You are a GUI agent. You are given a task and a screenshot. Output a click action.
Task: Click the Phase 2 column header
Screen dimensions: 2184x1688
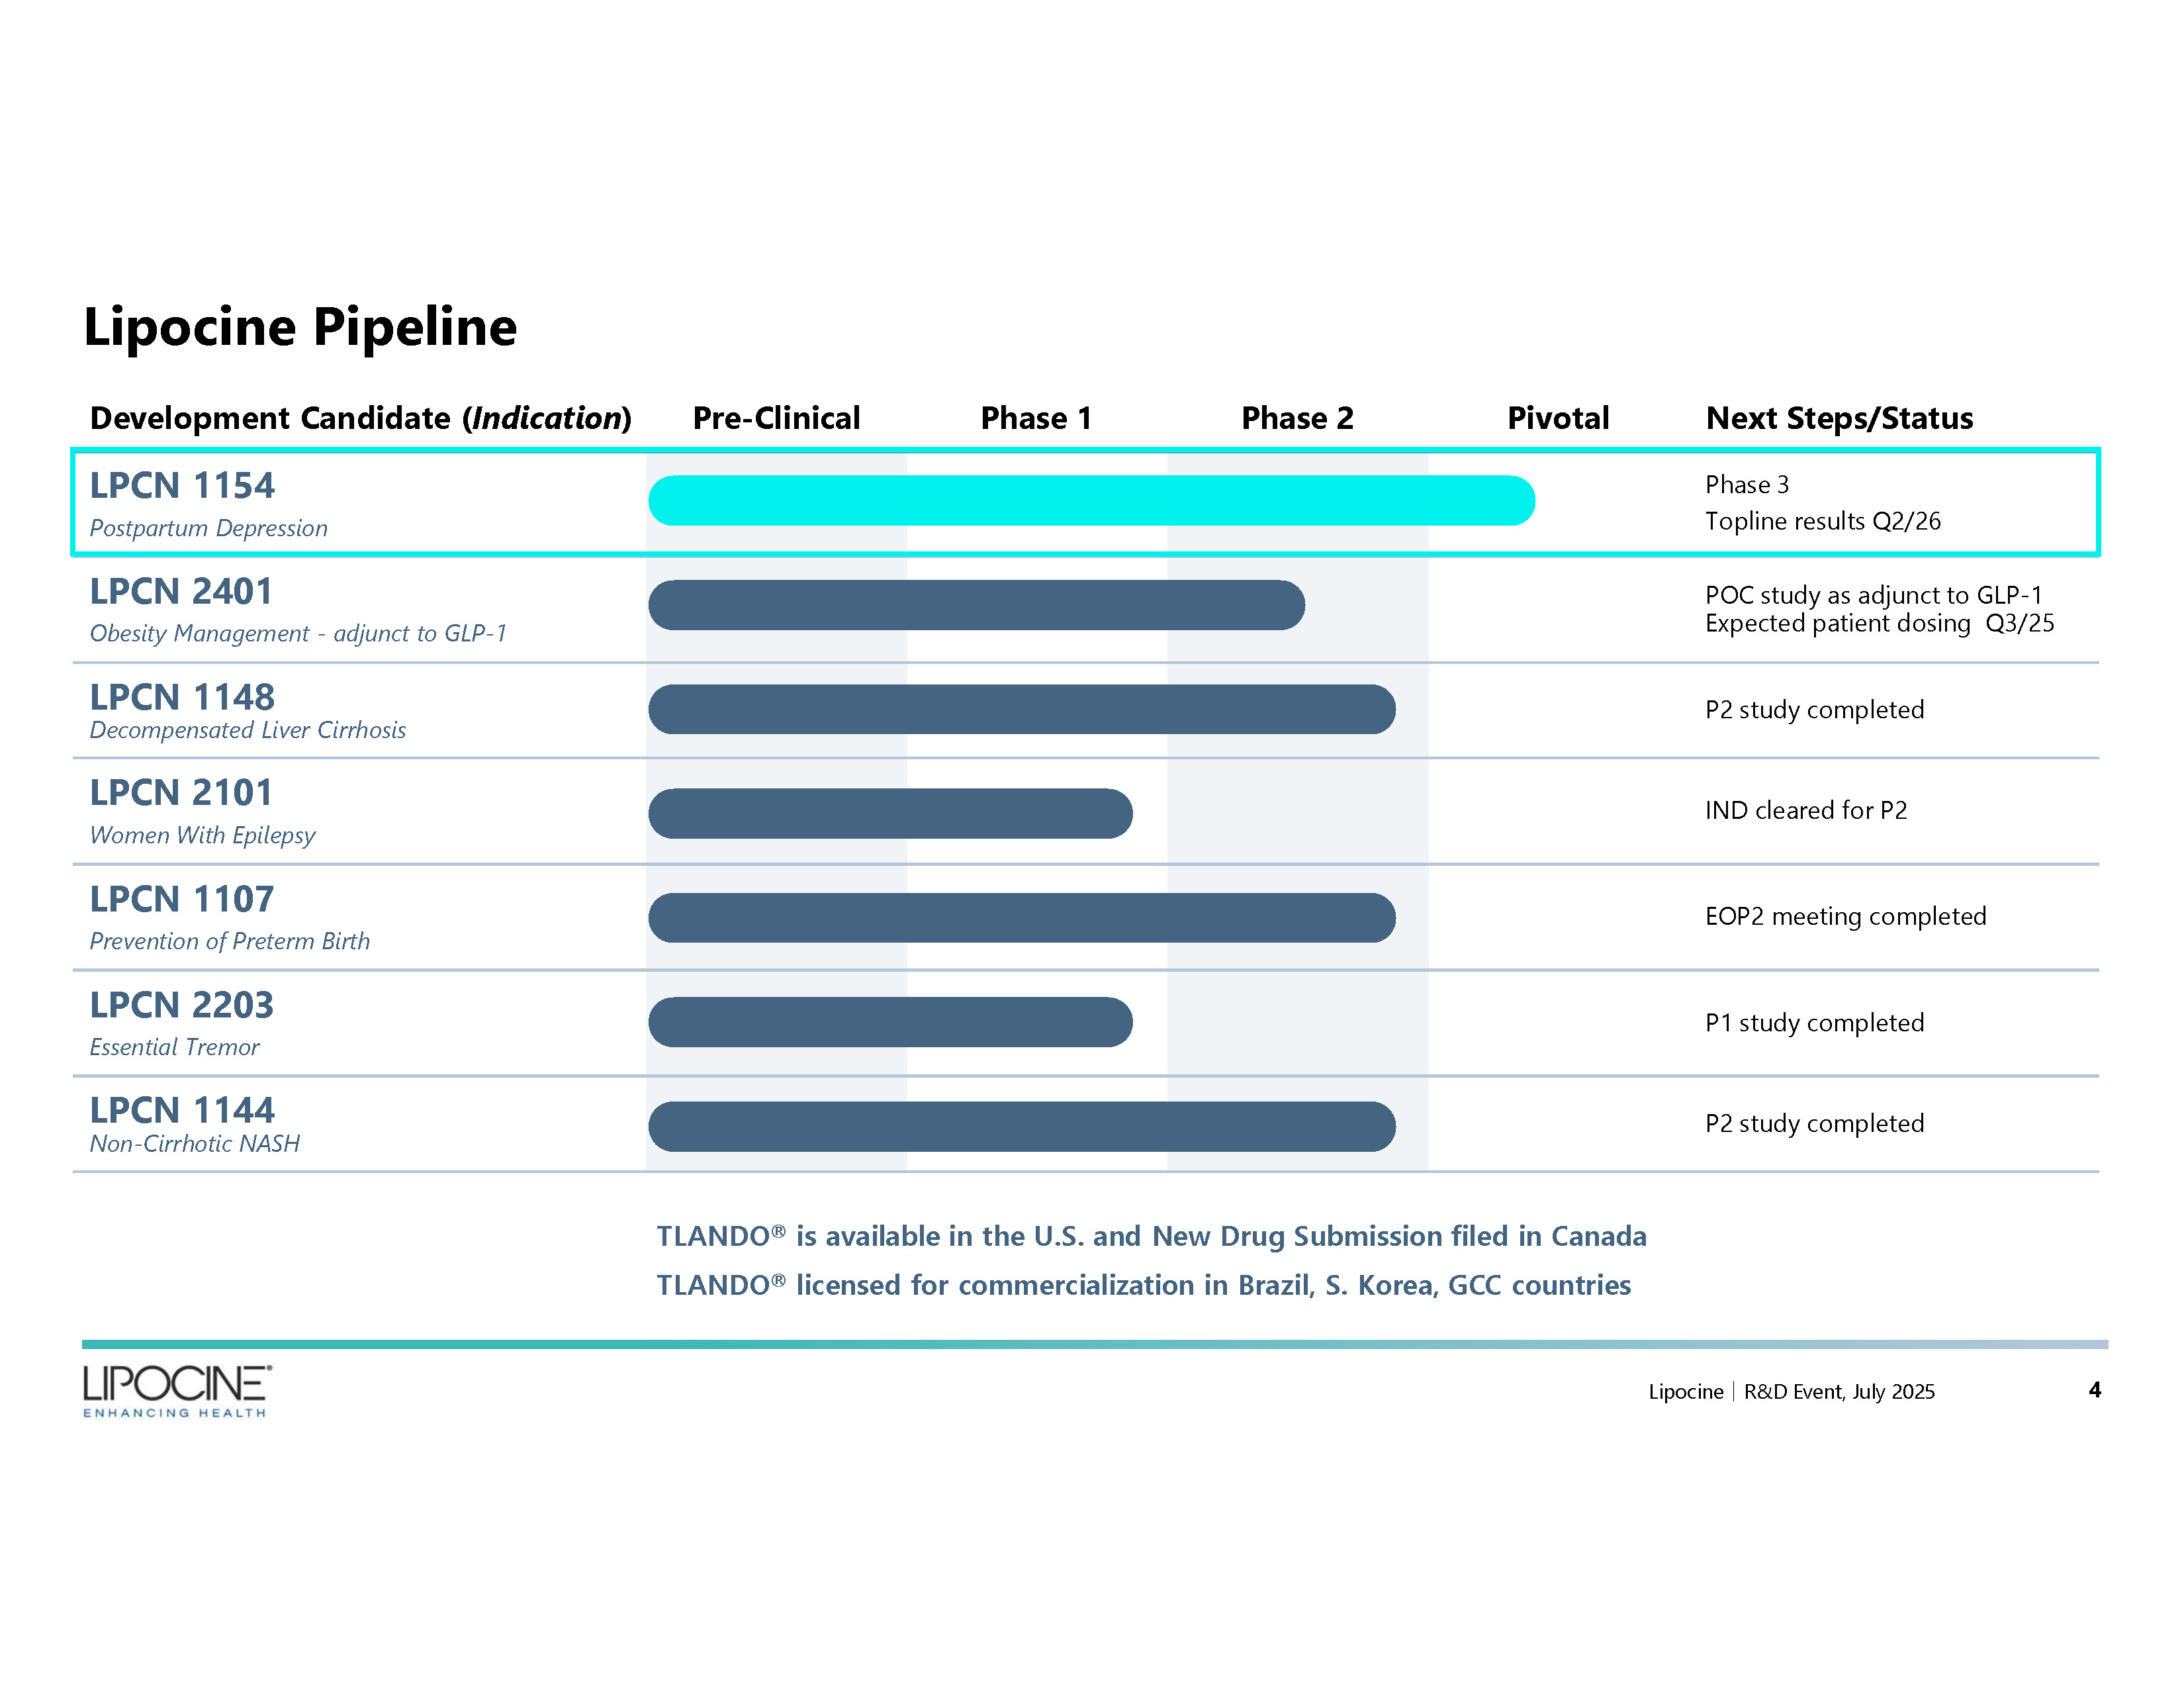[1297, 418]
